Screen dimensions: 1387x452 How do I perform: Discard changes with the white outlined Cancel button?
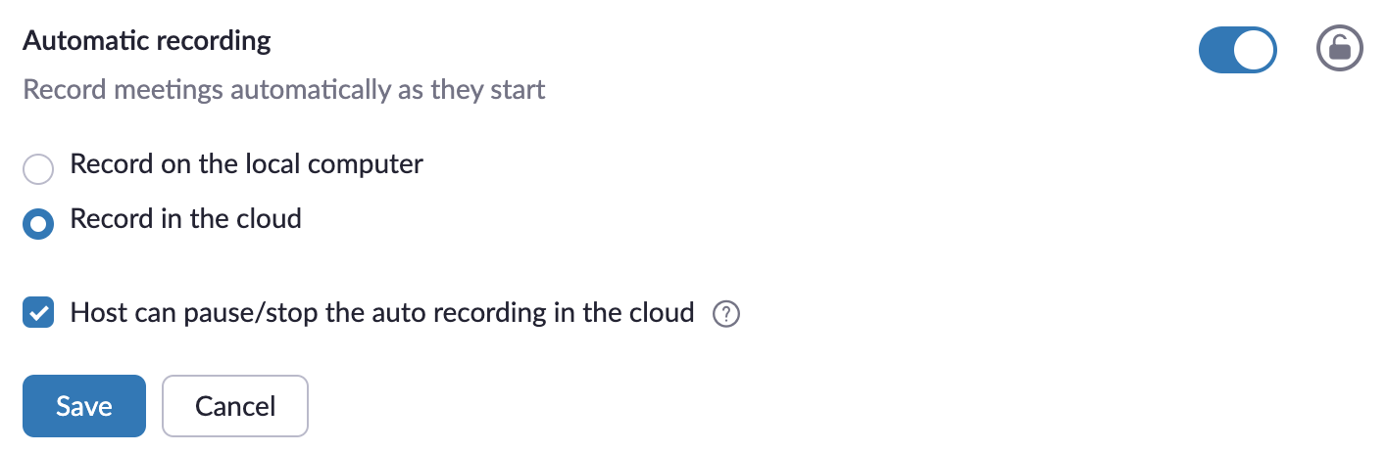tap(235, 406)
